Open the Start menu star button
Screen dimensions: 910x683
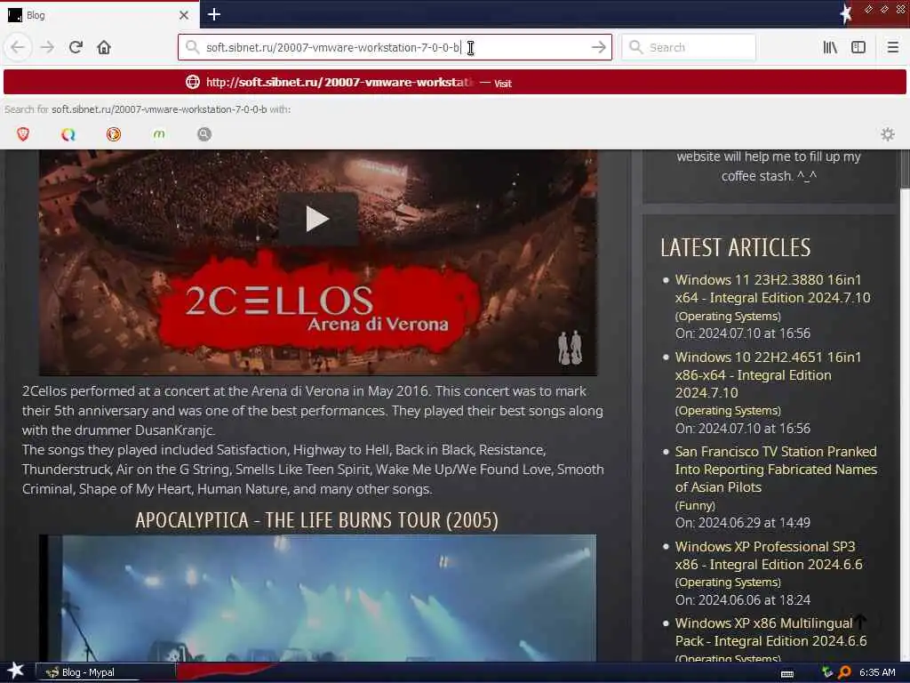pos(15,671)
